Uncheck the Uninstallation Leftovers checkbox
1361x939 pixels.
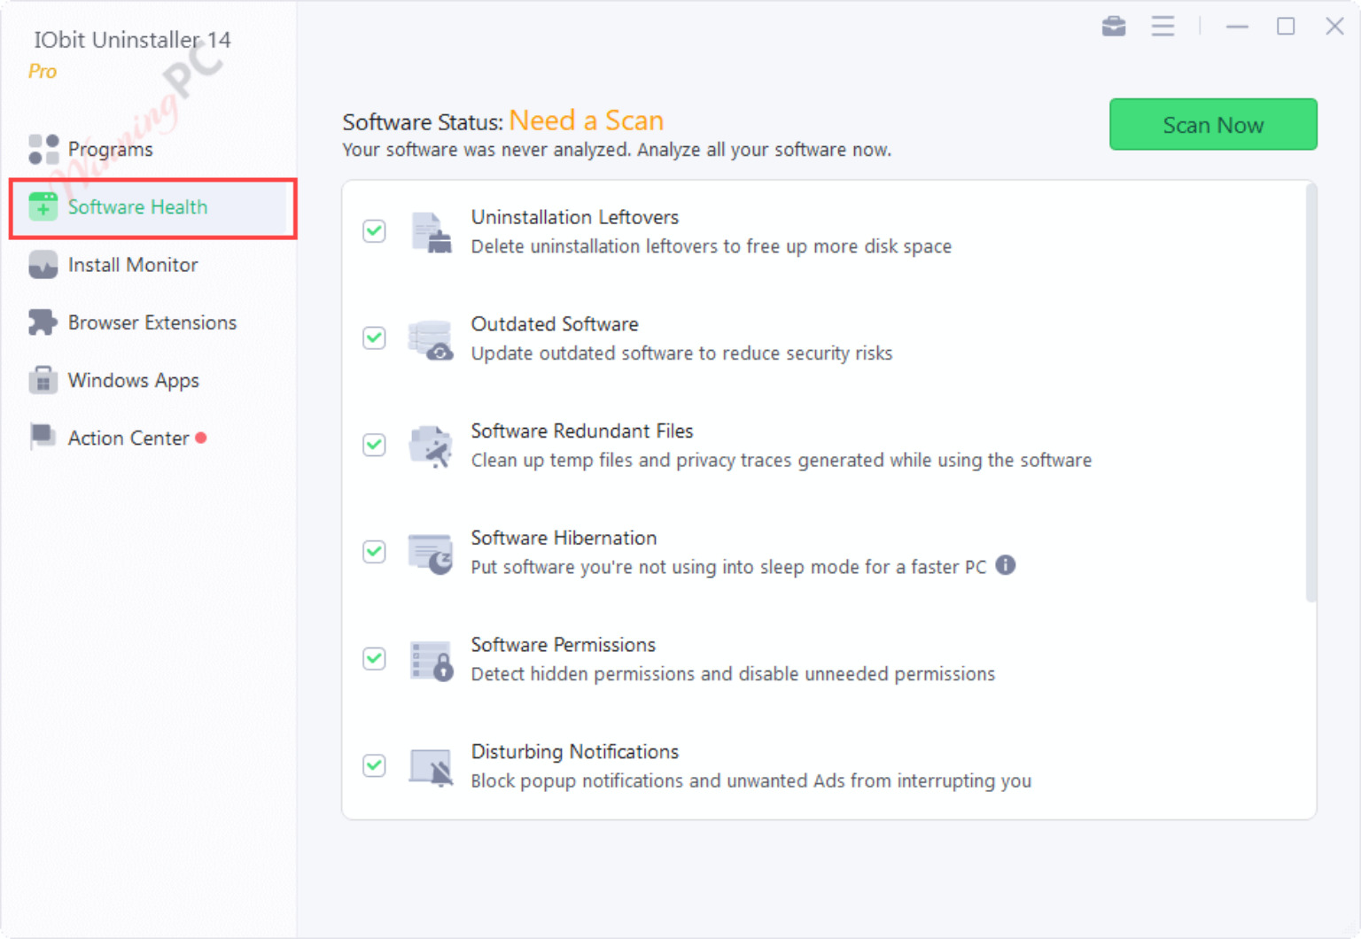374,230
